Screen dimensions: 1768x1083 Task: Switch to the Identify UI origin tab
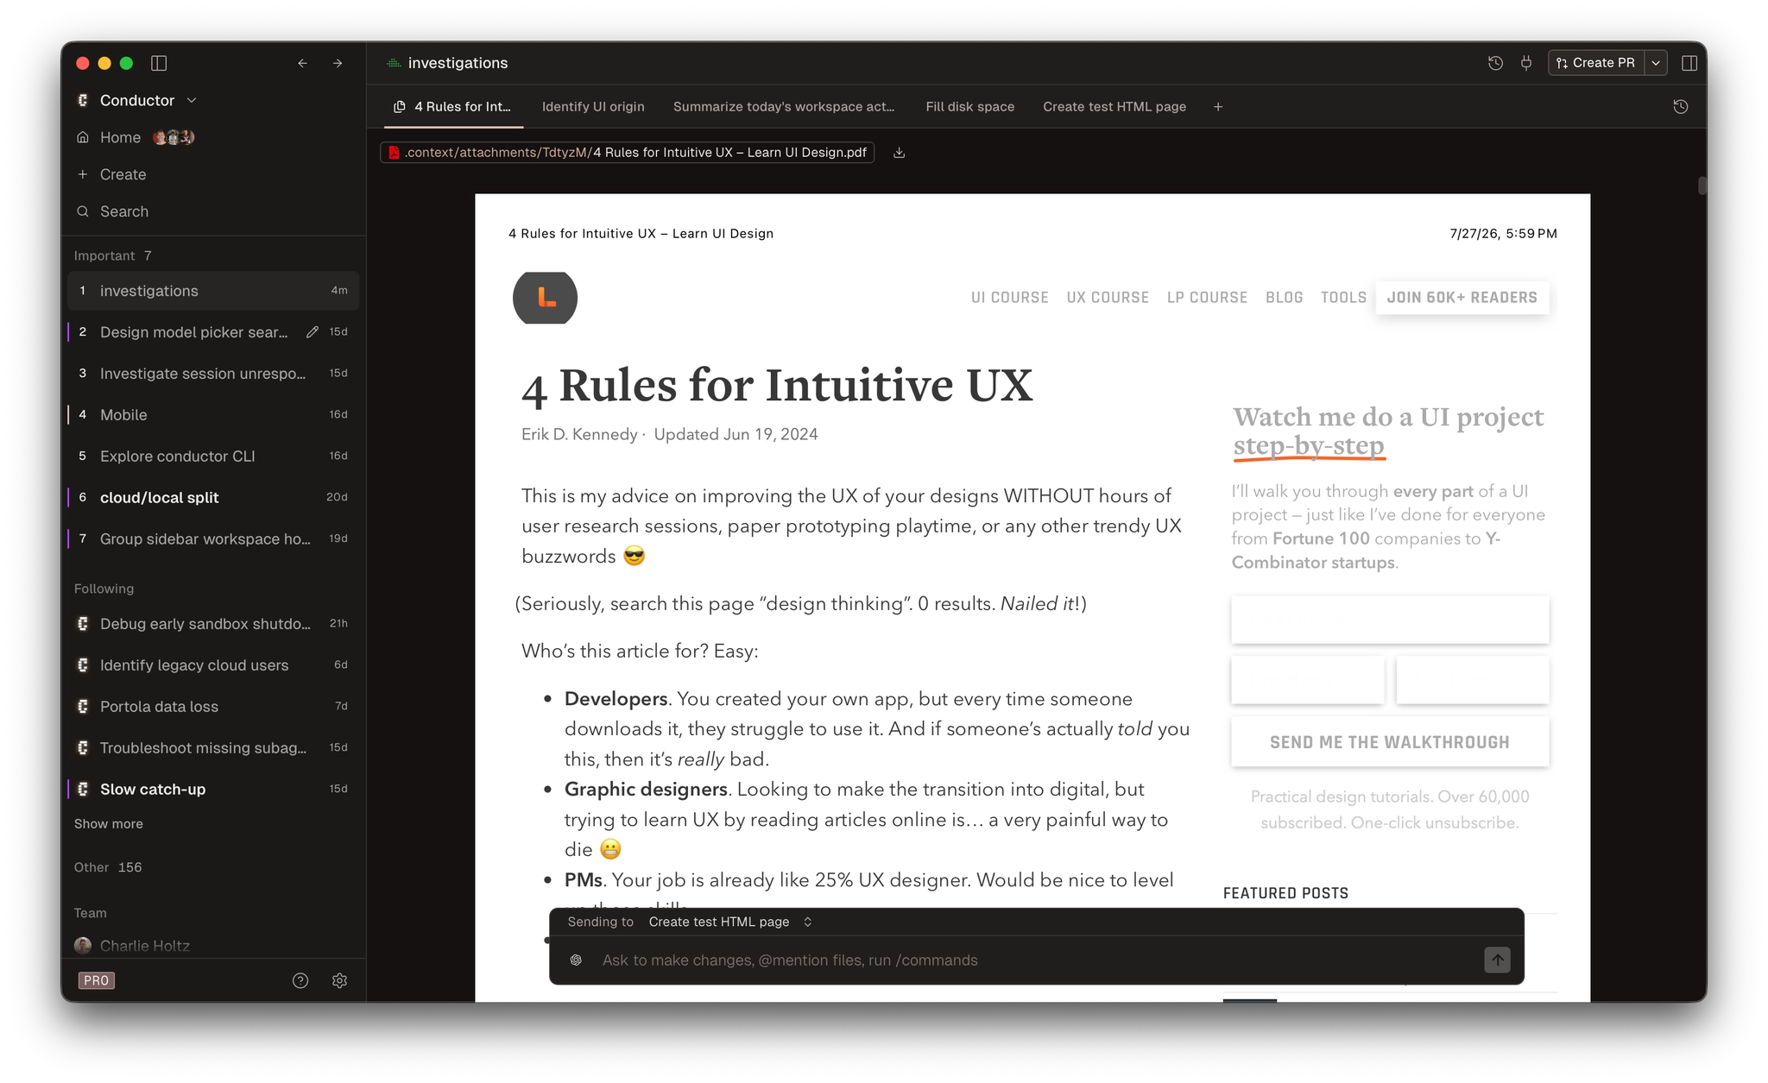(x=593, y=107)
